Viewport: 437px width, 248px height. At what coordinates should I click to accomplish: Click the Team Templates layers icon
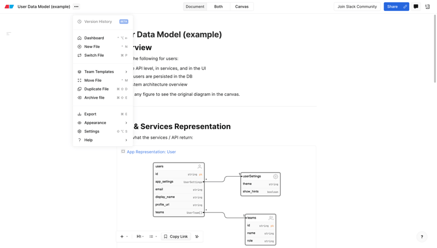[x=79, y=71]
